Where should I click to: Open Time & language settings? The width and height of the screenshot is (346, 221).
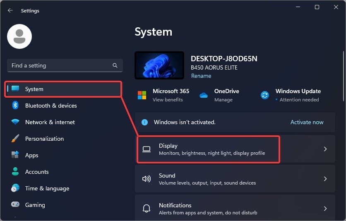64,188
